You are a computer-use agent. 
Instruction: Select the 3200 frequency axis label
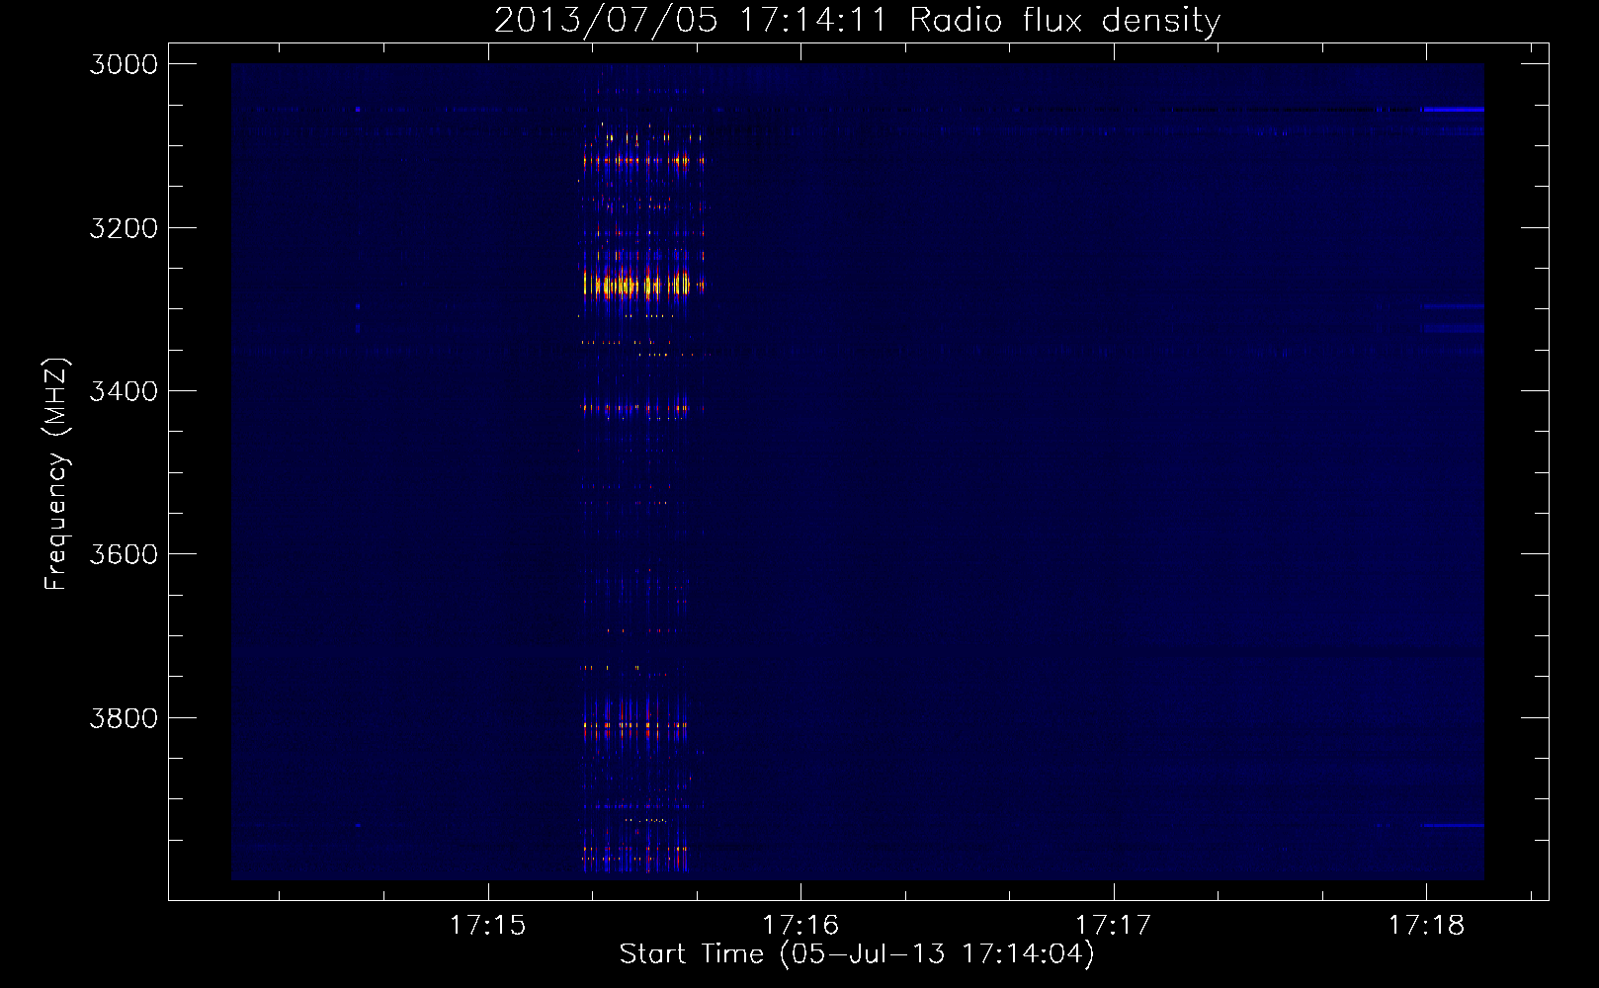point(124,228)
